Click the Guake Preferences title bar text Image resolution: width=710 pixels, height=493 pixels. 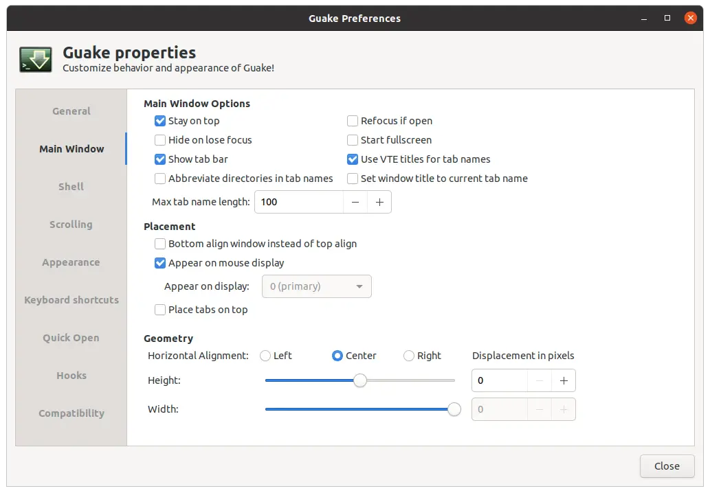tap(355, 19)
